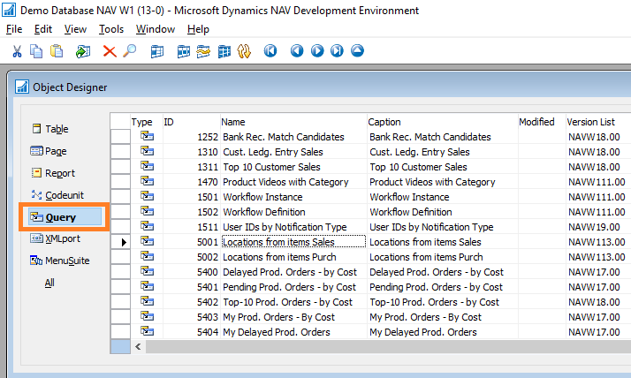The image size is (631, 378).
Task: Open the Window menu
Action: (156, 29)
